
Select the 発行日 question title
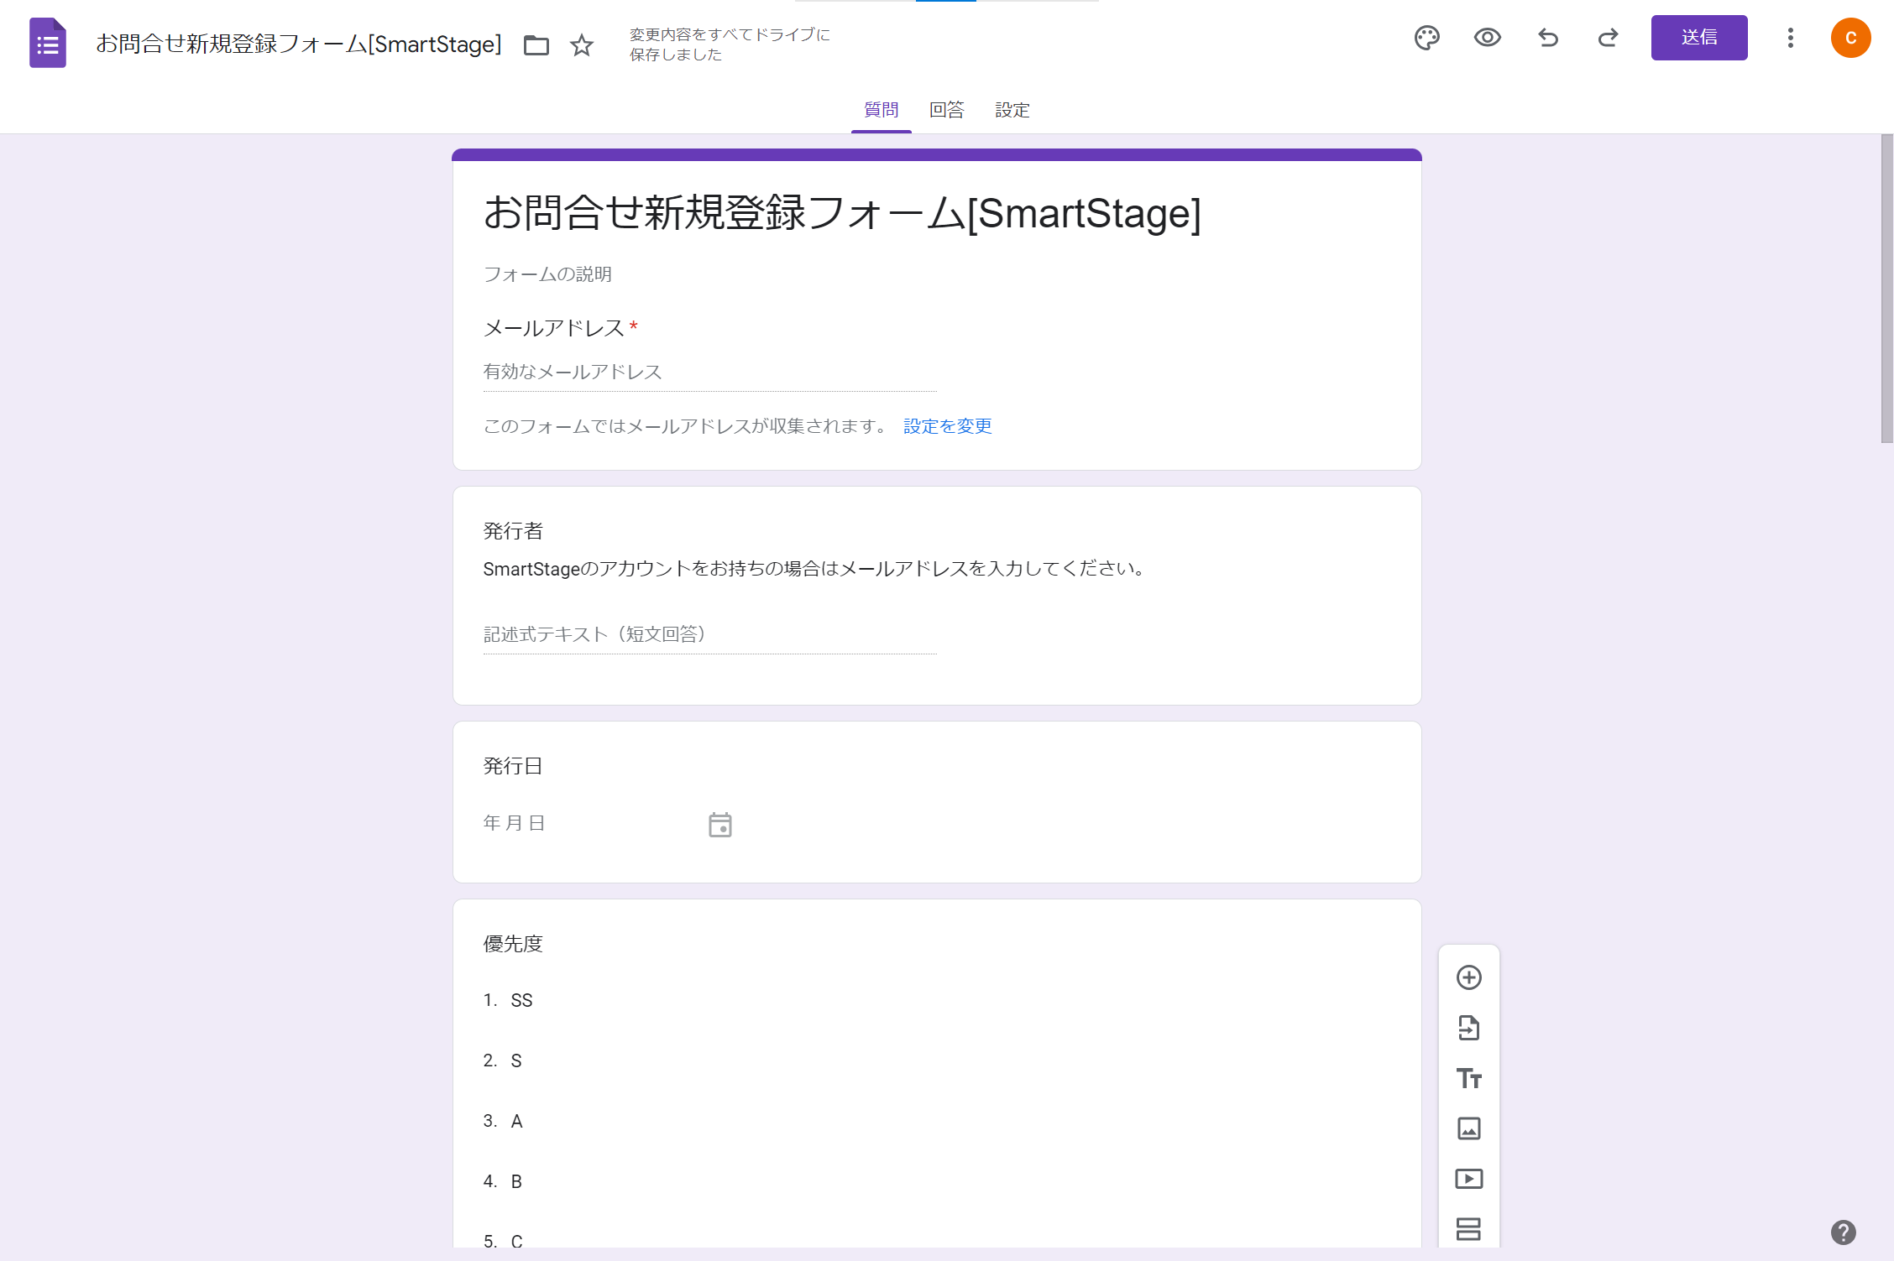[513, 766]
